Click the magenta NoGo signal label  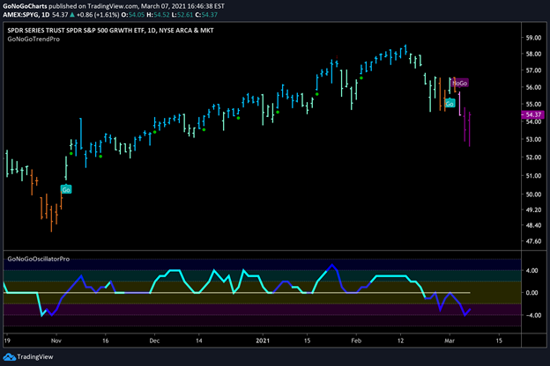click(x=460, y=83)
